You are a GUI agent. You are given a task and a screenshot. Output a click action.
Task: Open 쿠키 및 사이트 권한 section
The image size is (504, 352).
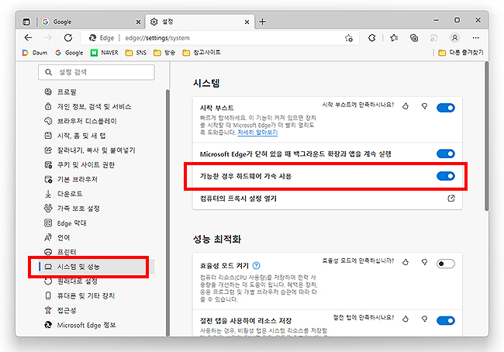click(x=79, y=164)
